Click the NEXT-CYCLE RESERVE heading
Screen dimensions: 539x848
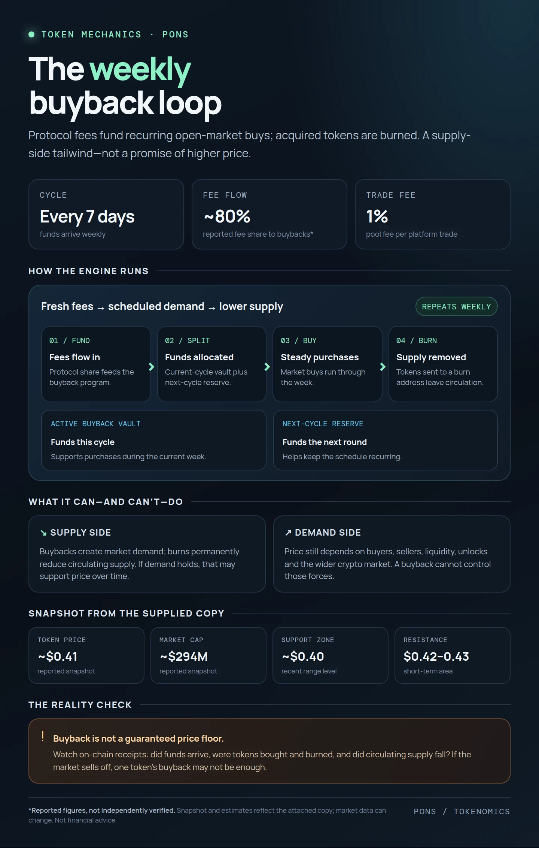323,424
